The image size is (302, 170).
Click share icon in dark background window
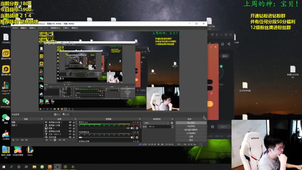click(229, 44)
